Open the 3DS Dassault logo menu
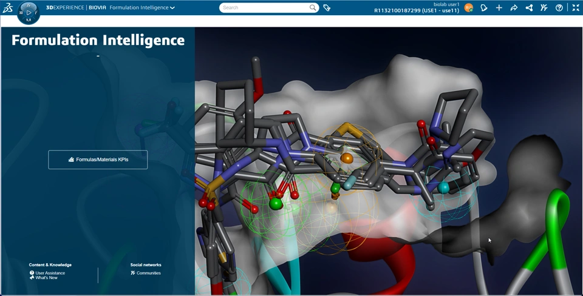Viewport: 583px width, 296px height. click(8, 8)
